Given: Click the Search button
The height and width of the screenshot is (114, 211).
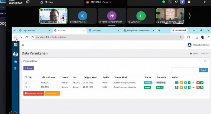Looking at the screenshot, I should (x=203, y=70).
